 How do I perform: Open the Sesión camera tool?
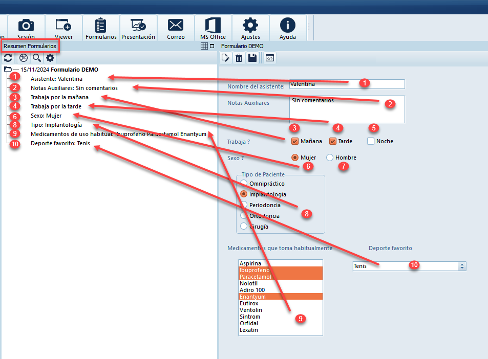26,28
